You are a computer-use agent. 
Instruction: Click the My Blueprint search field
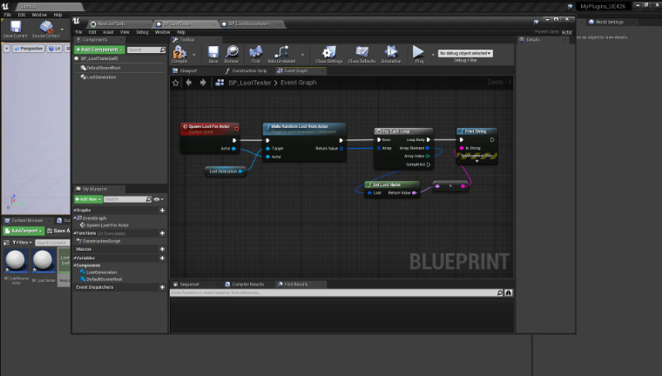click(127, 199)
